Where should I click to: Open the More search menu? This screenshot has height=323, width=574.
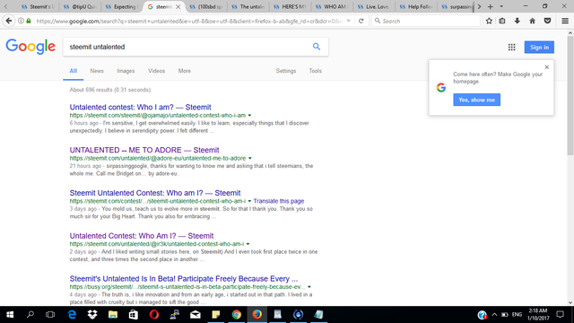point(185,71)
